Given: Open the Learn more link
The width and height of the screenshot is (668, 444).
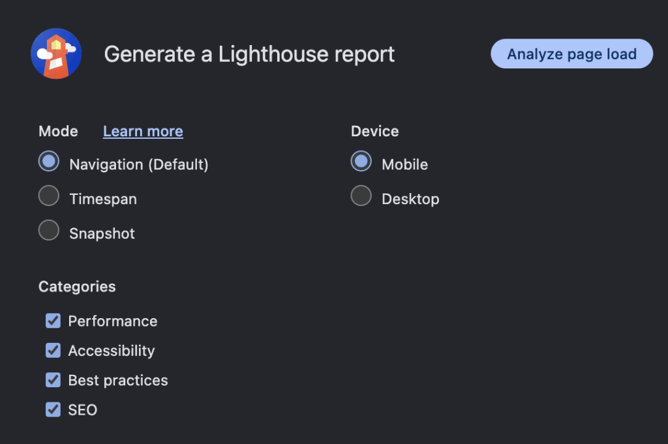Looking at the screenshot, I should (143, 131).
